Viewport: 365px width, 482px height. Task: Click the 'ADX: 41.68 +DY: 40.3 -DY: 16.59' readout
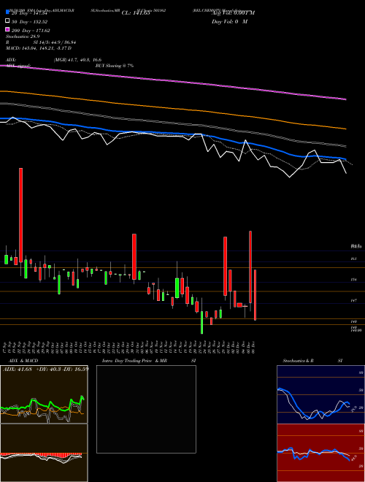(x=46, y=369)
